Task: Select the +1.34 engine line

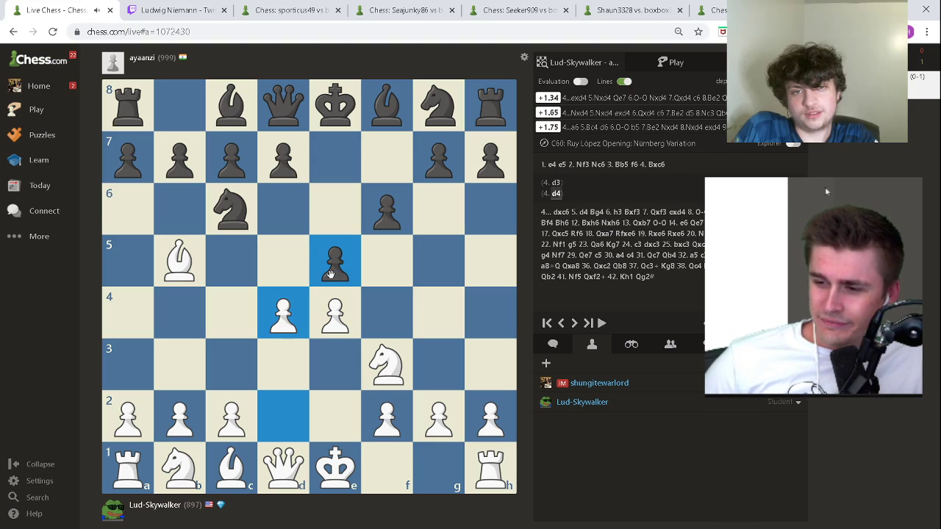Action: [x=549, y=98]
